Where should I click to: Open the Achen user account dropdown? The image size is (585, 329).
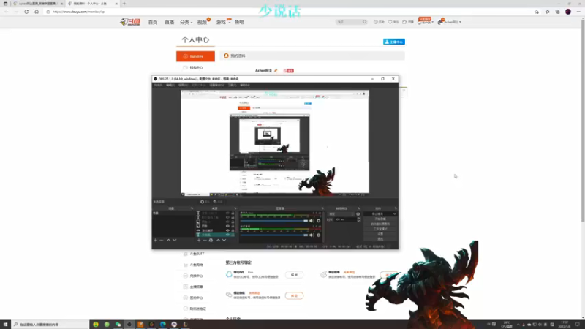(450, 23)
